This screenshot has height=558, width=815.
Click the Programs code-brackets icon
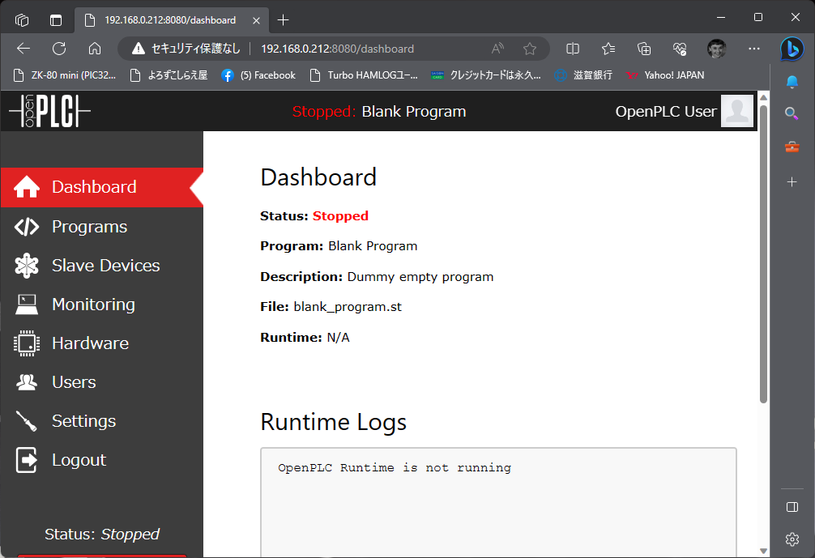click(27, 227)
